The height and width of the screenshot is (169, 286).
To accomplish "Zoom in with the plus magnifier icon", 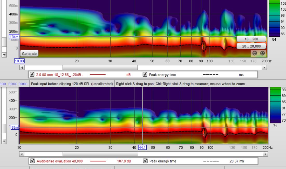I will (262, 53).
